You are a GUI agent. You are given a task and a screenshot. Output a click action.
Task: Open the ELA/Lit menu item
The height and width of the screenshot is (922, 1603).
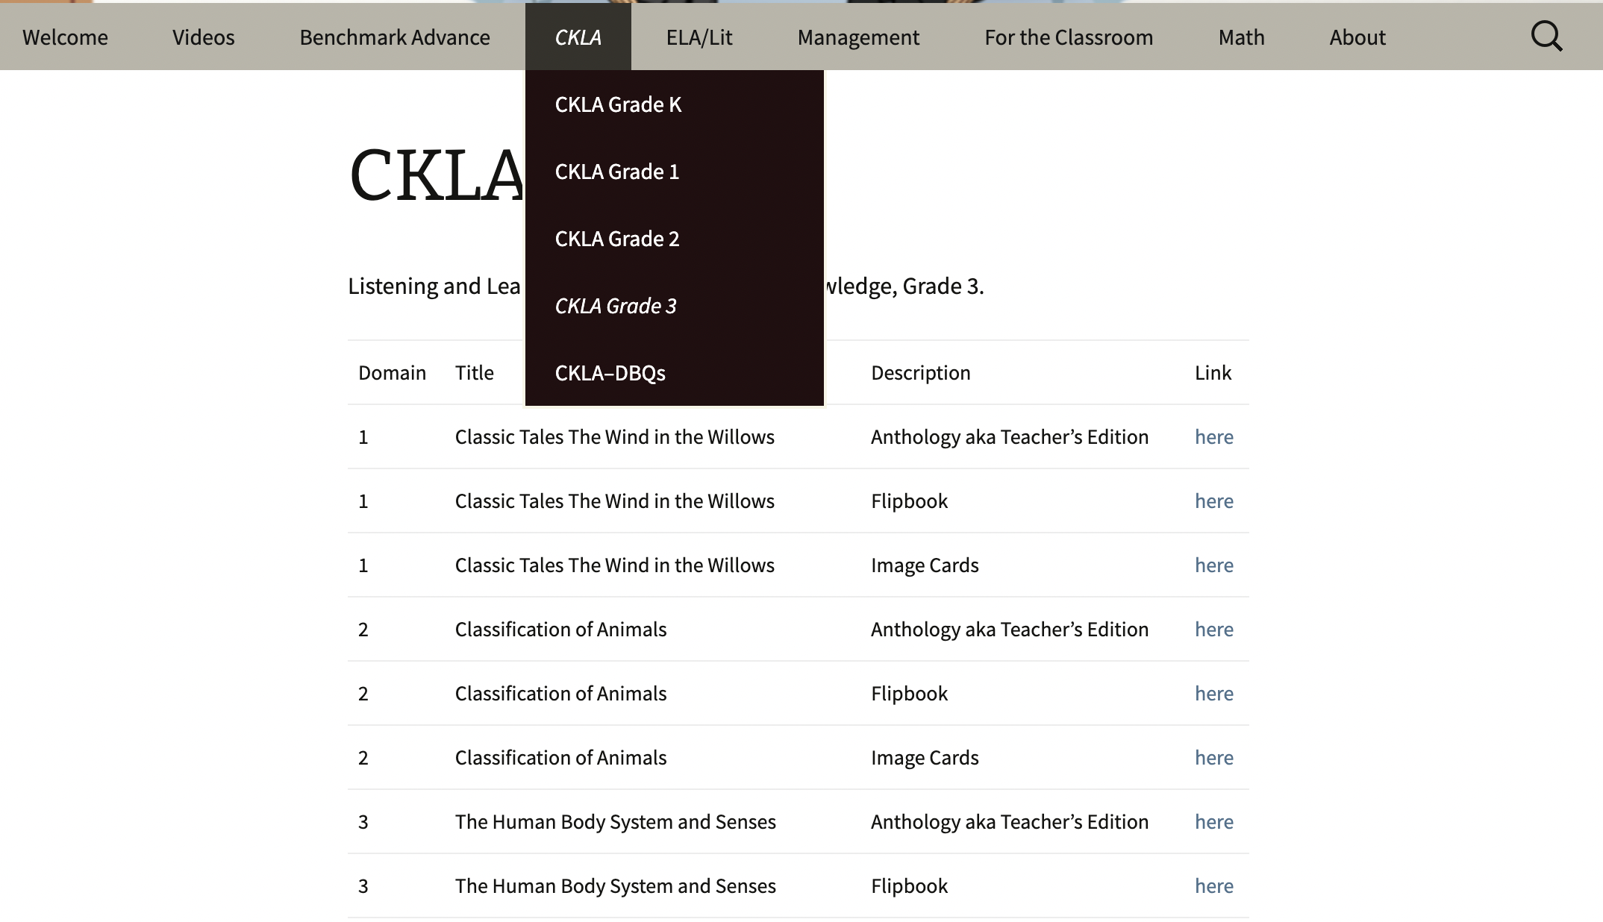[699, 37]
